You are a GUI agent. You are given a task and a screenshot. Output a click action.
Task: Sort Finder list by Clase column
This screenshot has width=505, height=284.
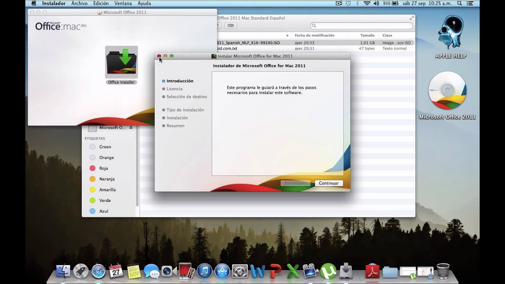[387, 35]
